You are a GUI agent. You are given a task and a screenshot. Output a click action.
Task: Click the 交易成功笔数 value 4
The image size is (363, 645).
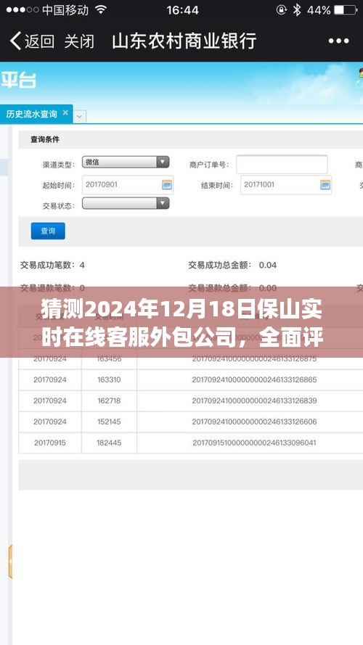(82, 266)
